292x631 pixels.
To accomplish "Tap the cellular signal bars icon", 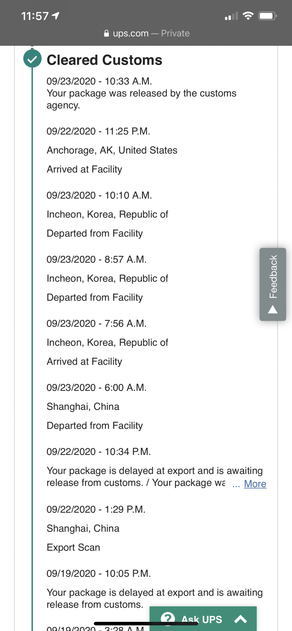I will (231, 16).
